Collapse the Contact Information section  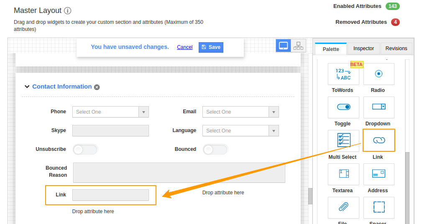(27, 87)
